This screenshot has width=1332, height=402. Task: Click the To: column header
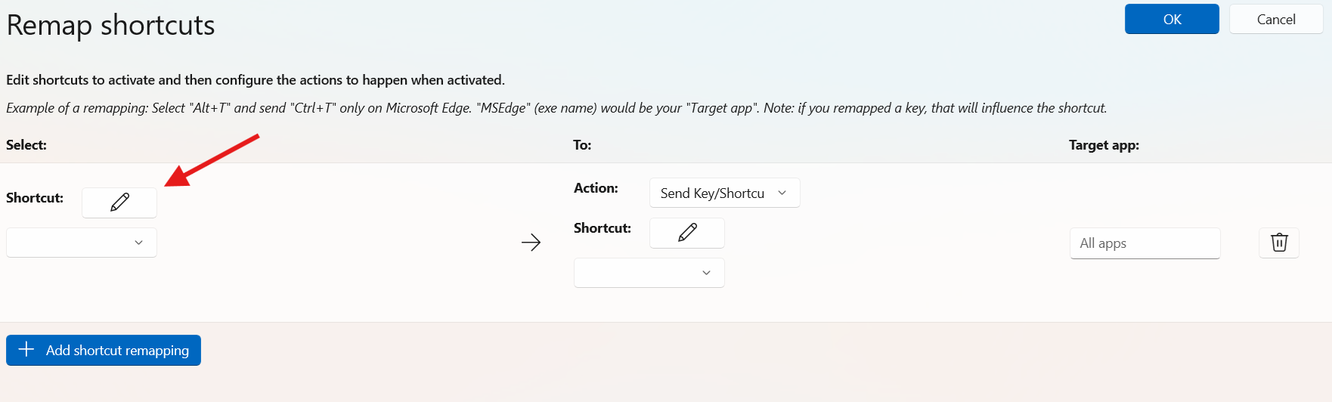pos(582,145)
